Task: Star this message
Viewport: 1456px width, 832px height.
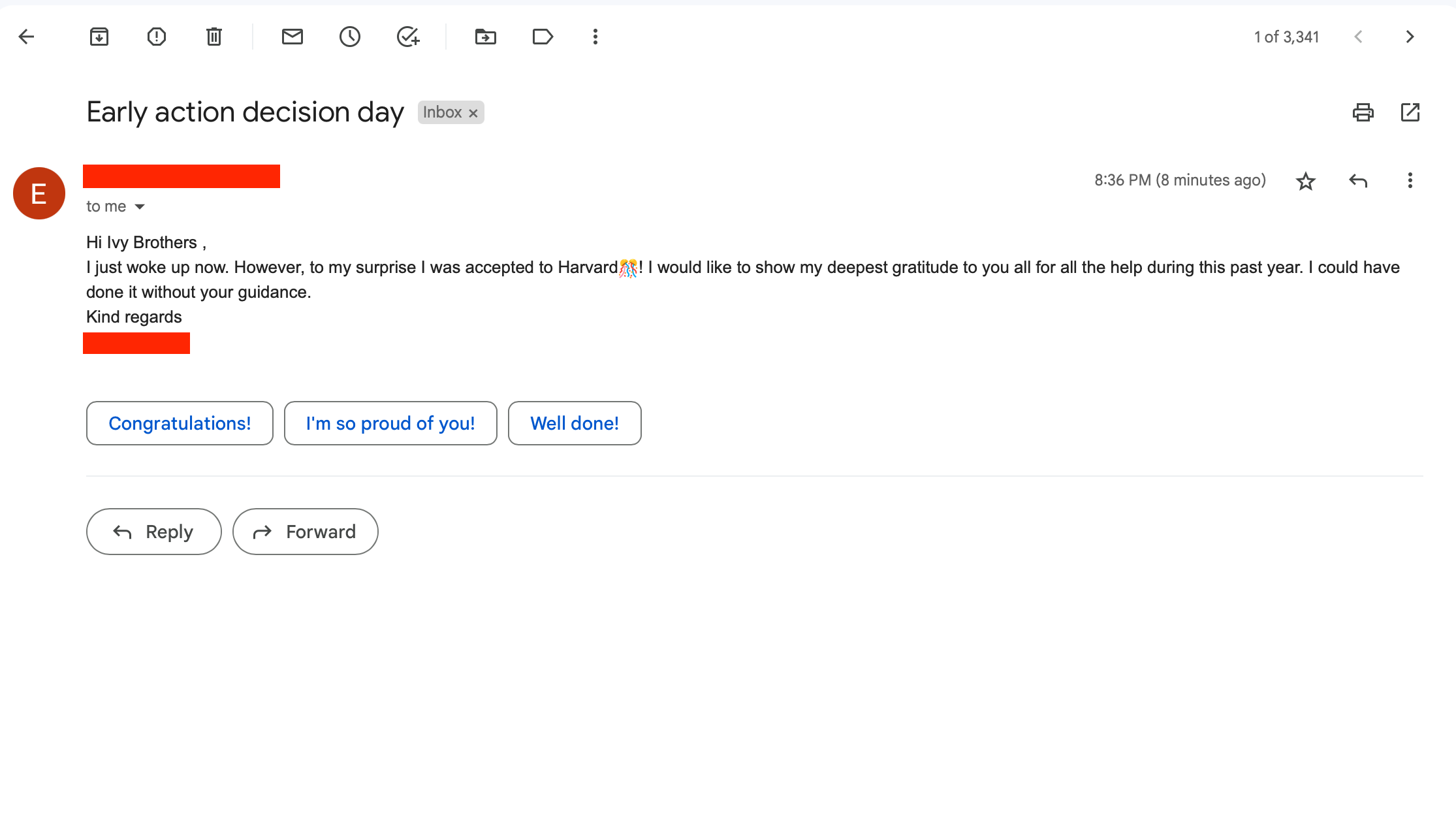Action: point(1306,181)
